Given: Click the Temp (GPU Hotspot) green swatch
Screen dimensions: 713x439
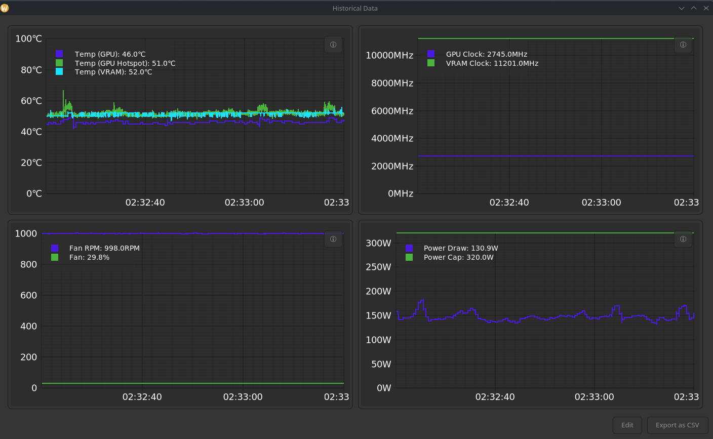Looking at the screenshot, I should [59, 63].
